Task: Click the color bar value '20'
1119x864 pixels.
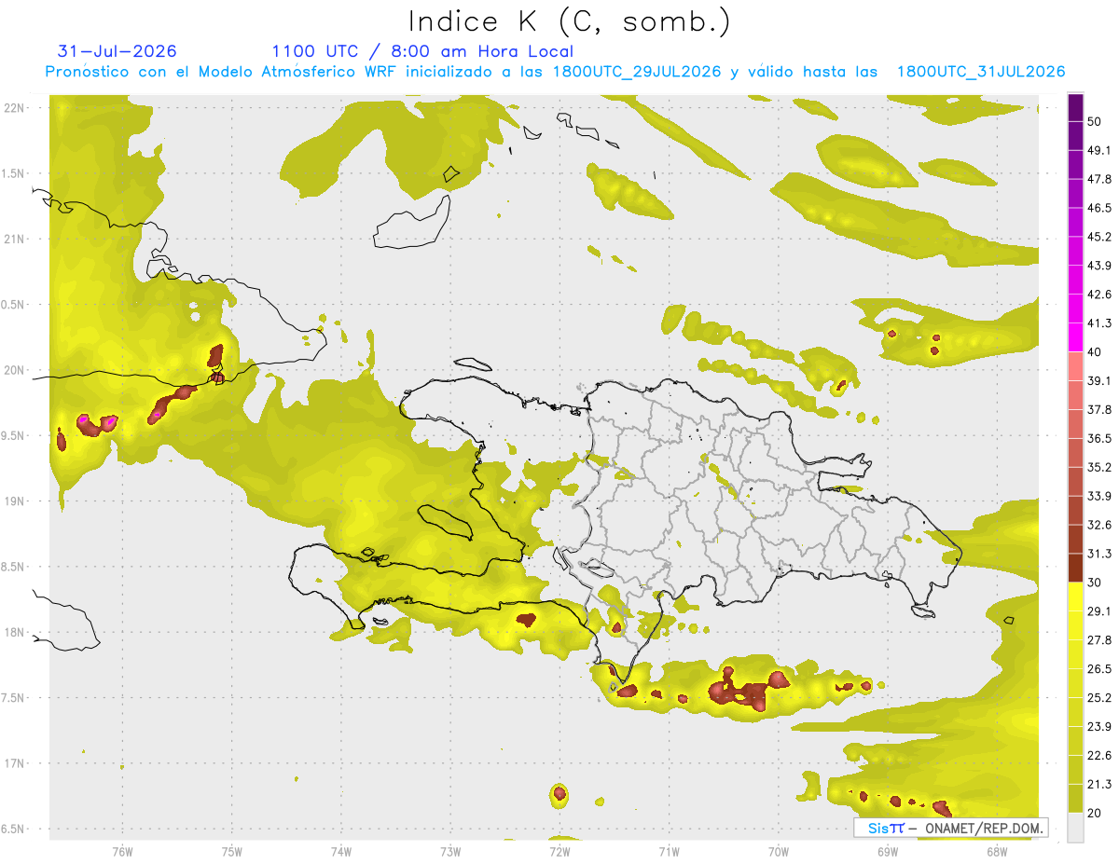Action: point(1096,813)
